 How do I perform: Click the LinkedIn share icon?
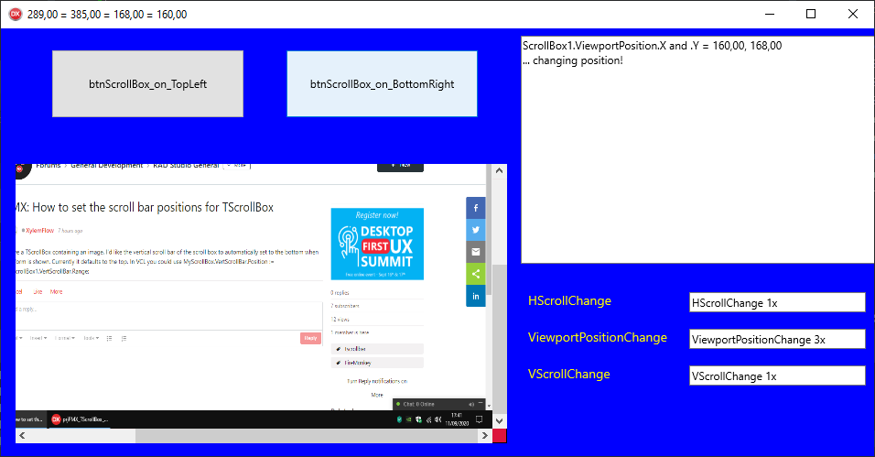click(476, 296)
